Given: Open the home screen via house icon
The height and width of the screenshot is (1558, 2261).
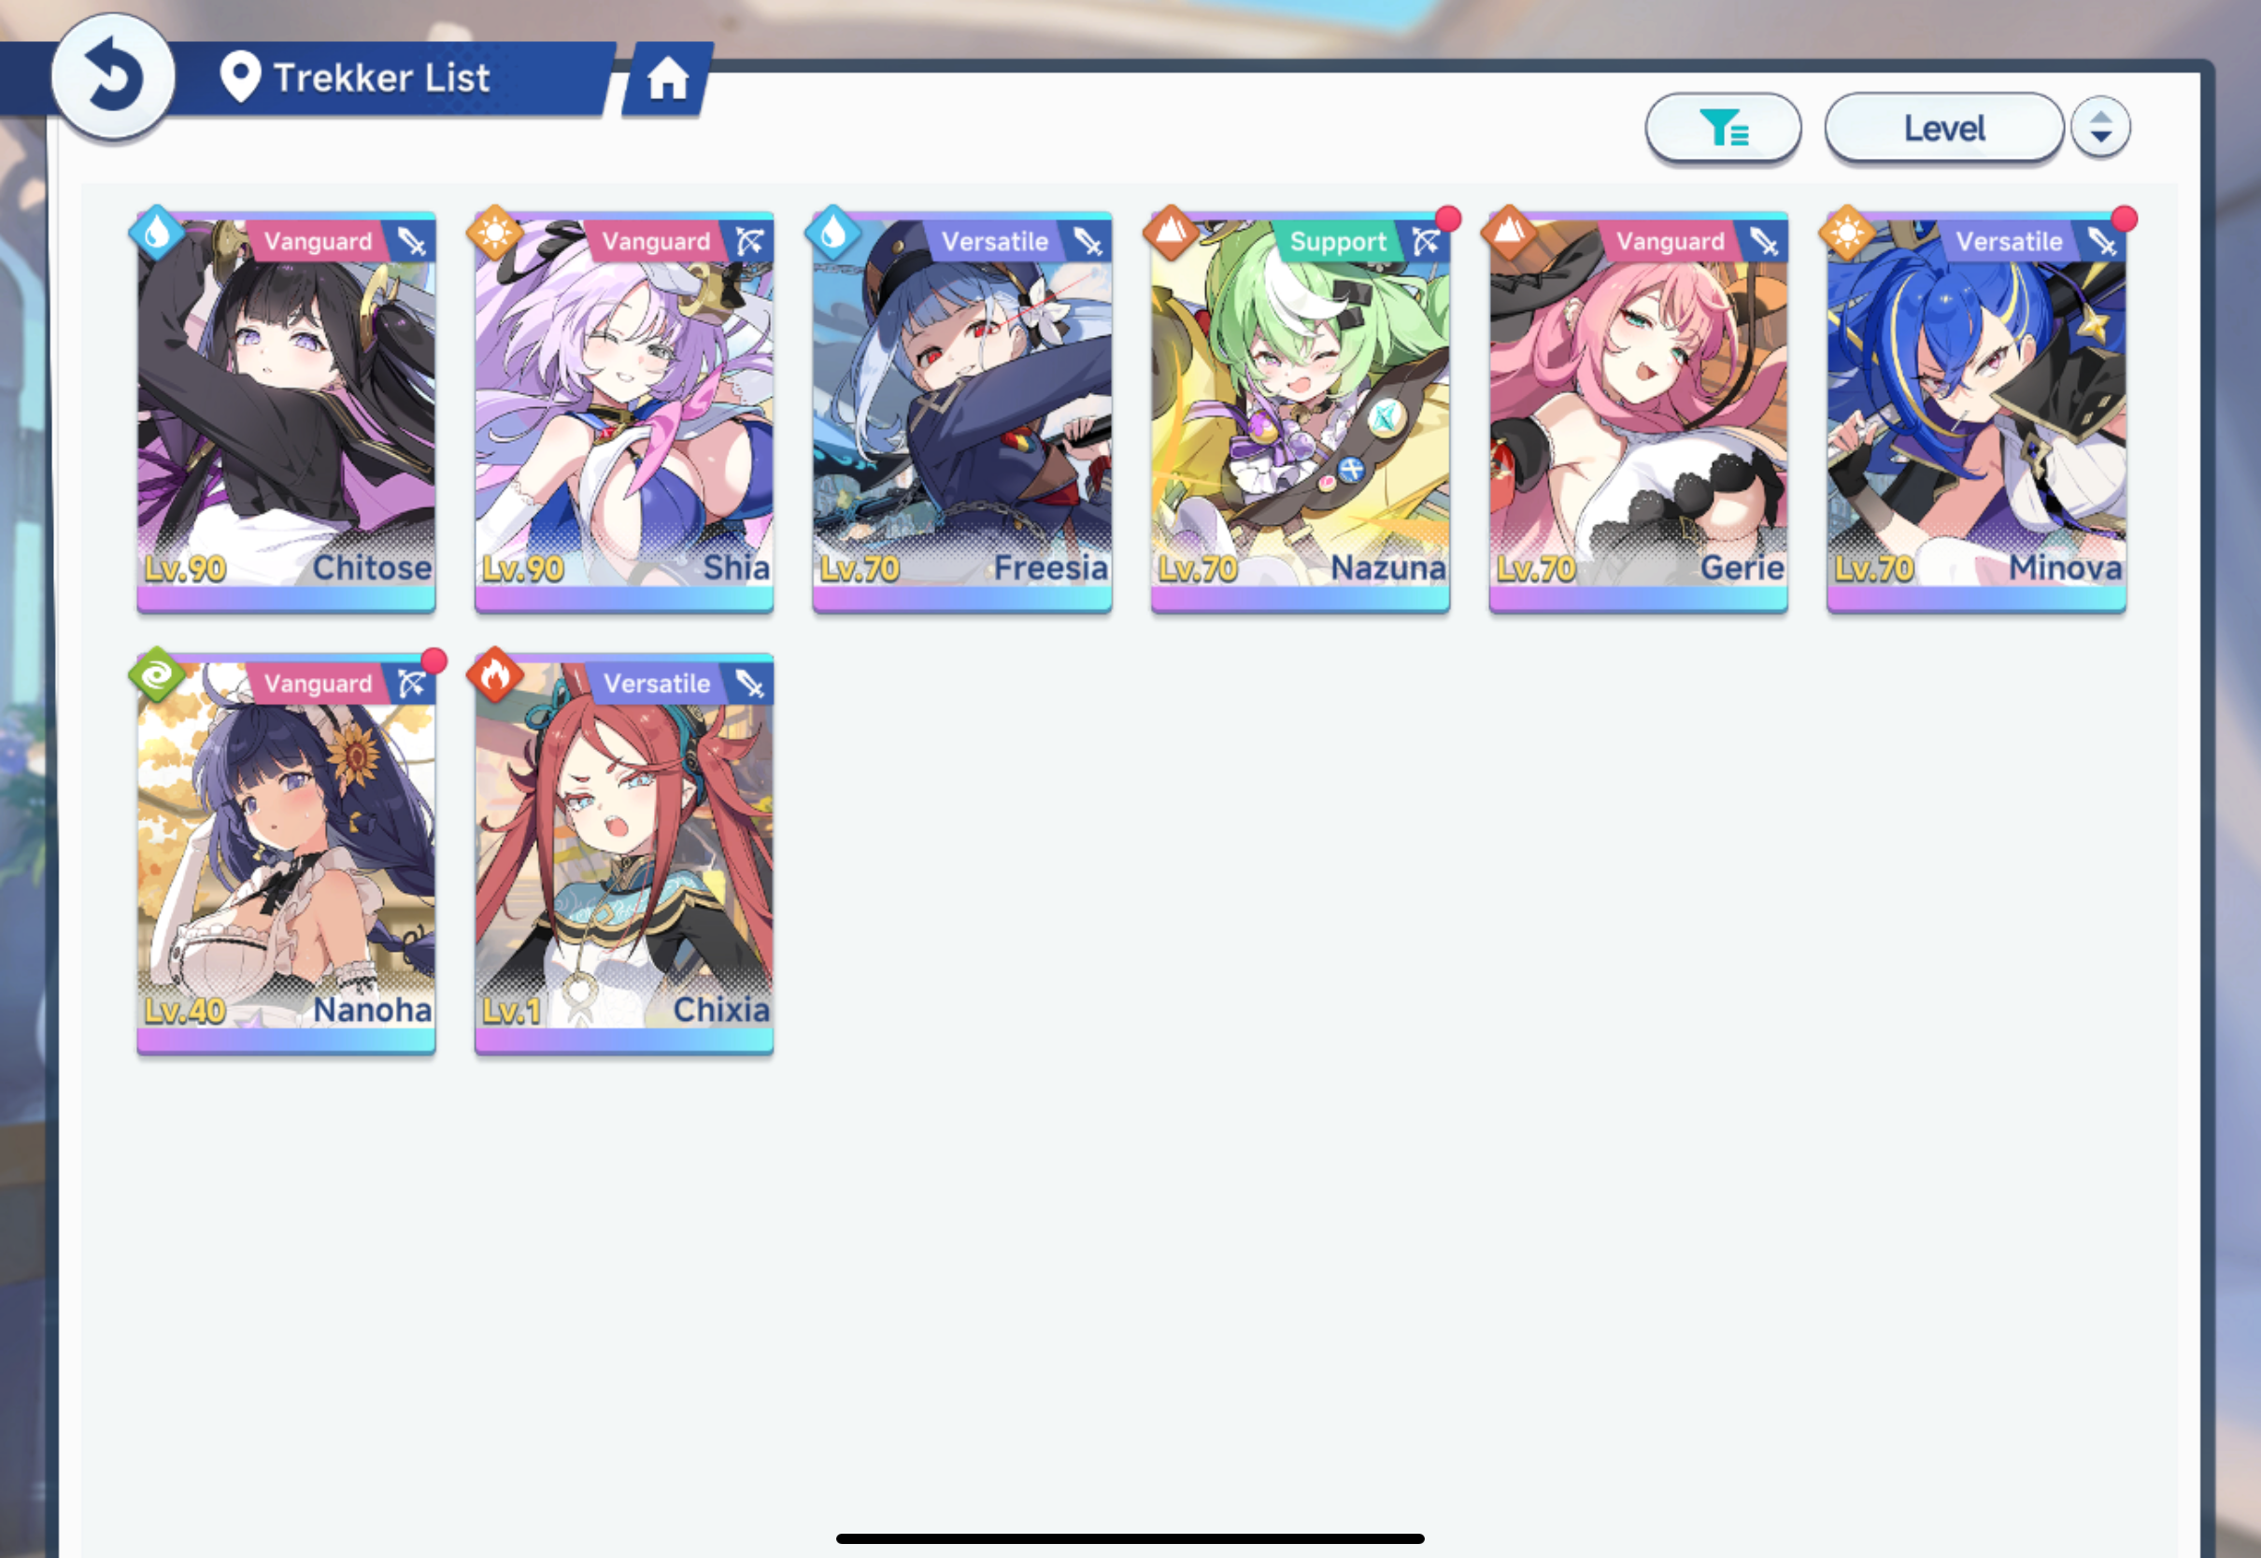Looking at the screenshot, I should 668,79.
